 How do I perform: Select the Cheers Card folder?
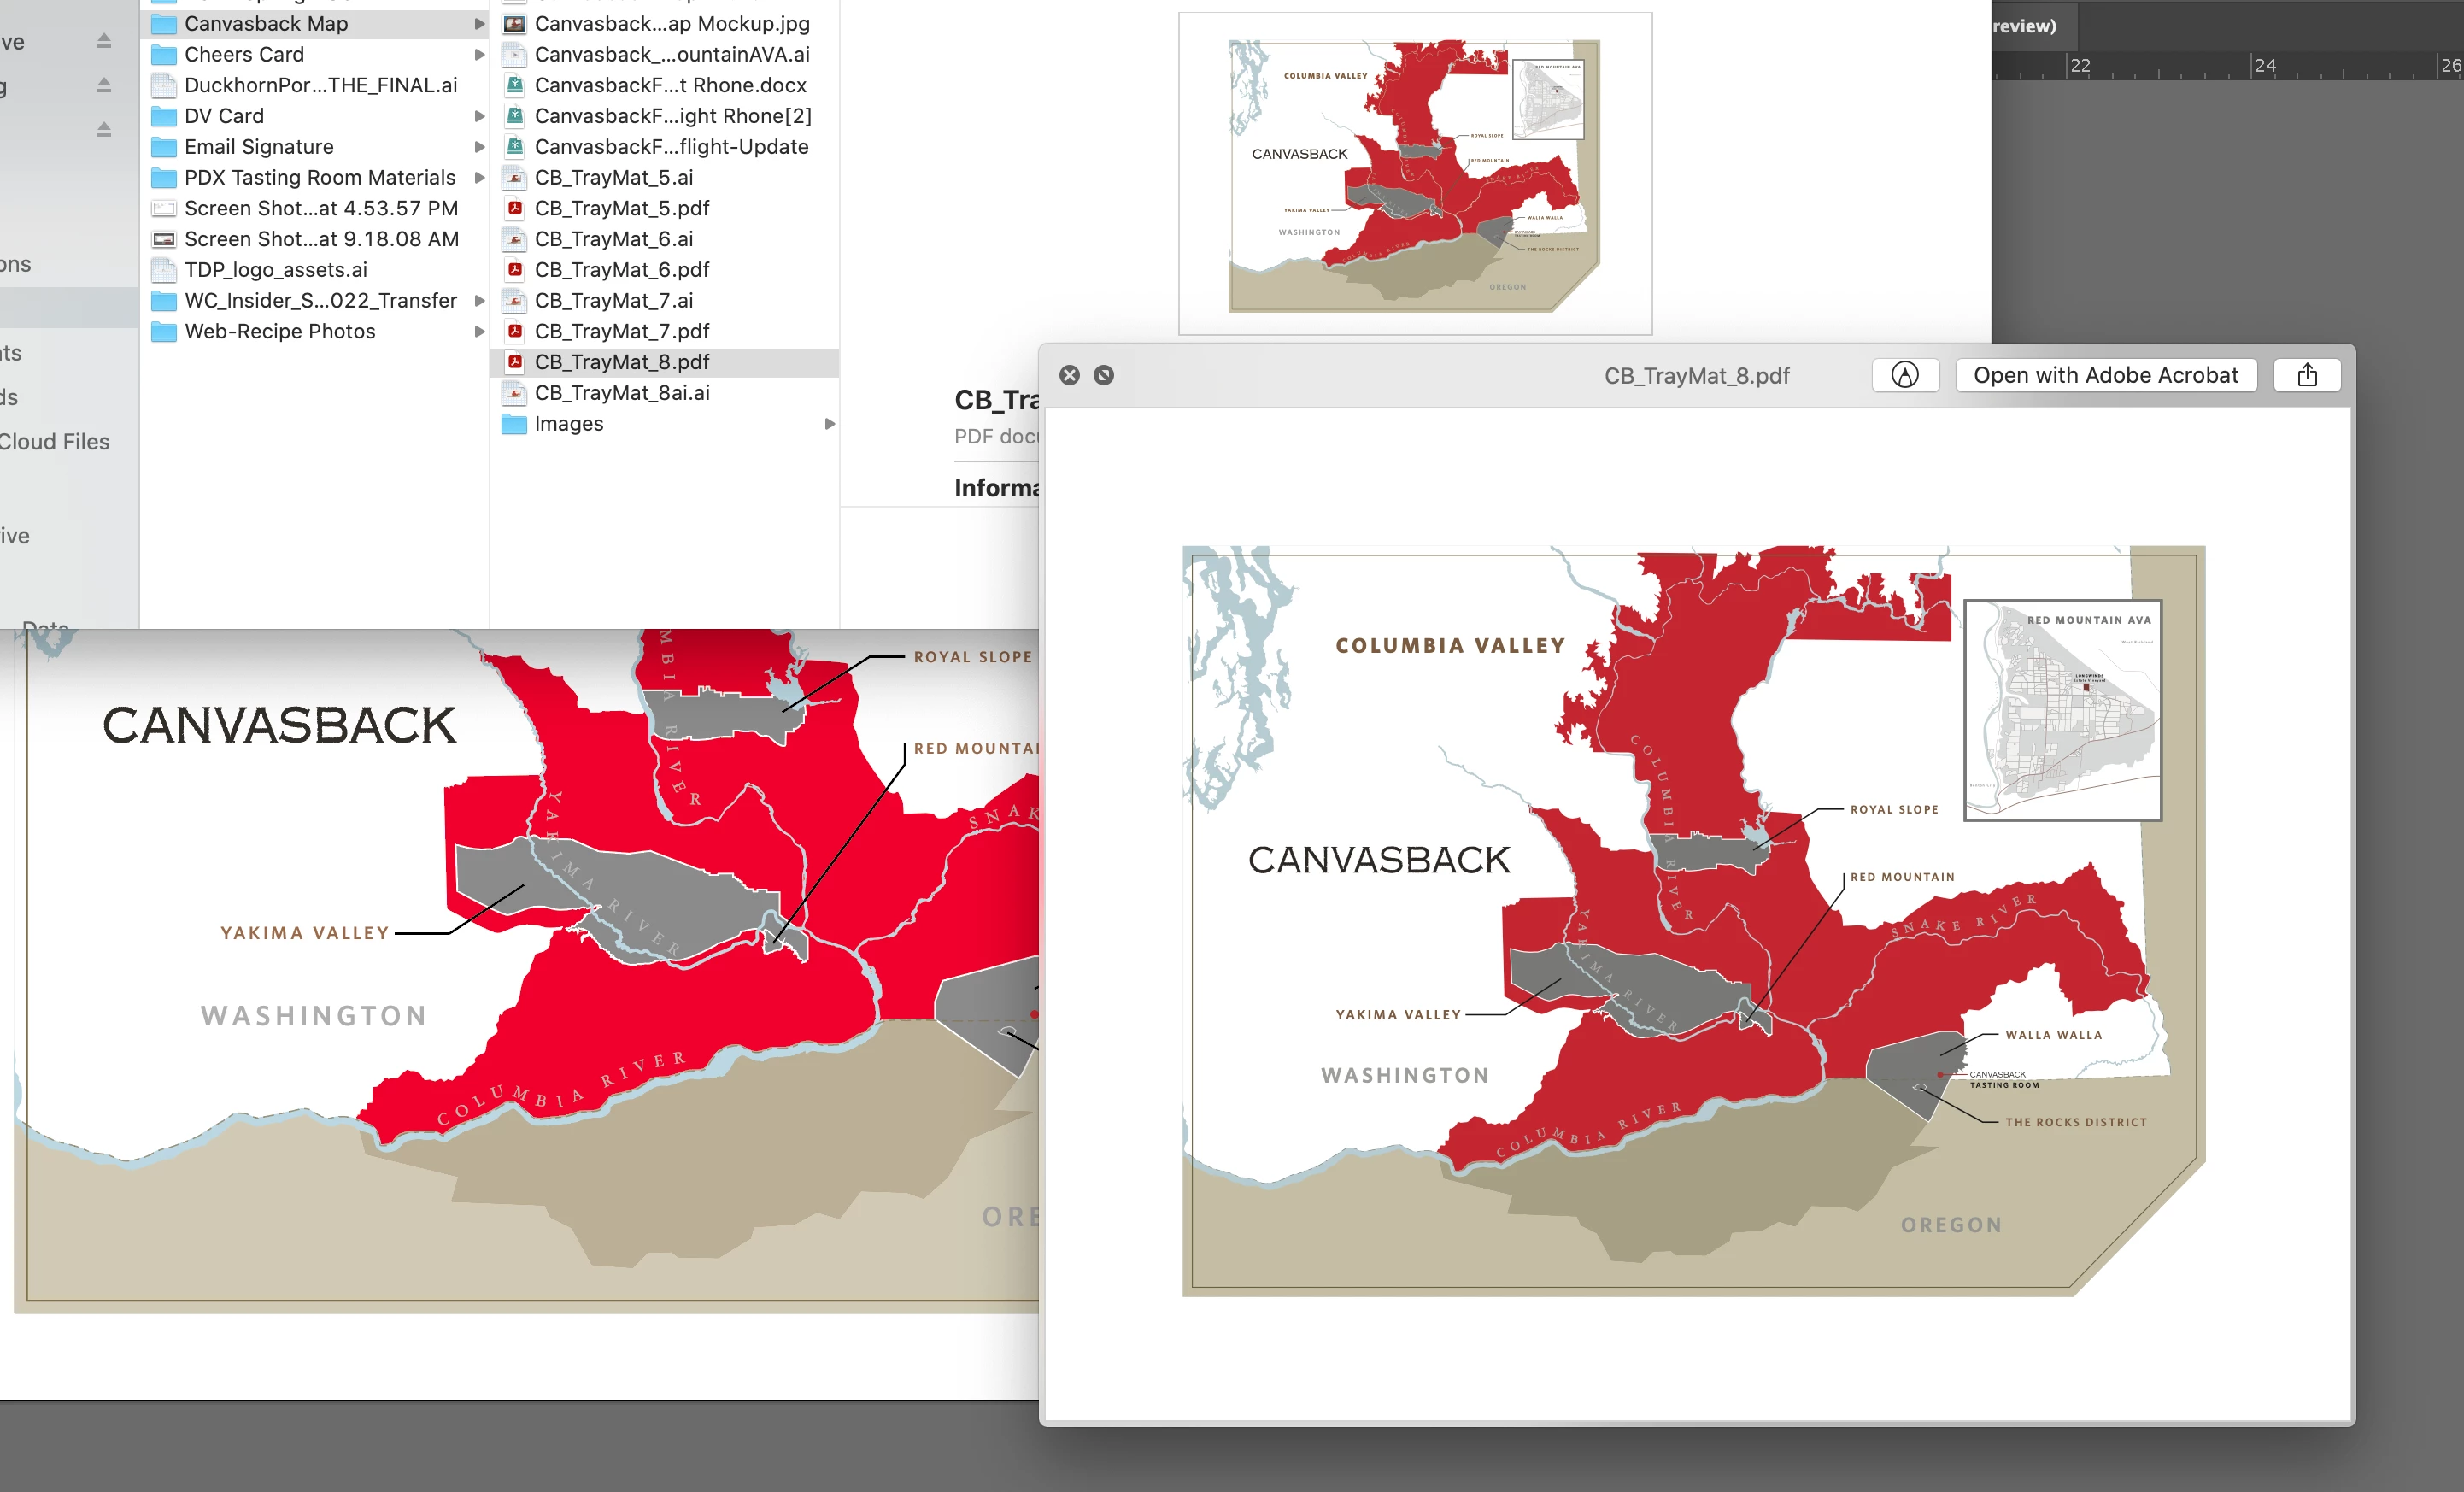pos(244,54)
